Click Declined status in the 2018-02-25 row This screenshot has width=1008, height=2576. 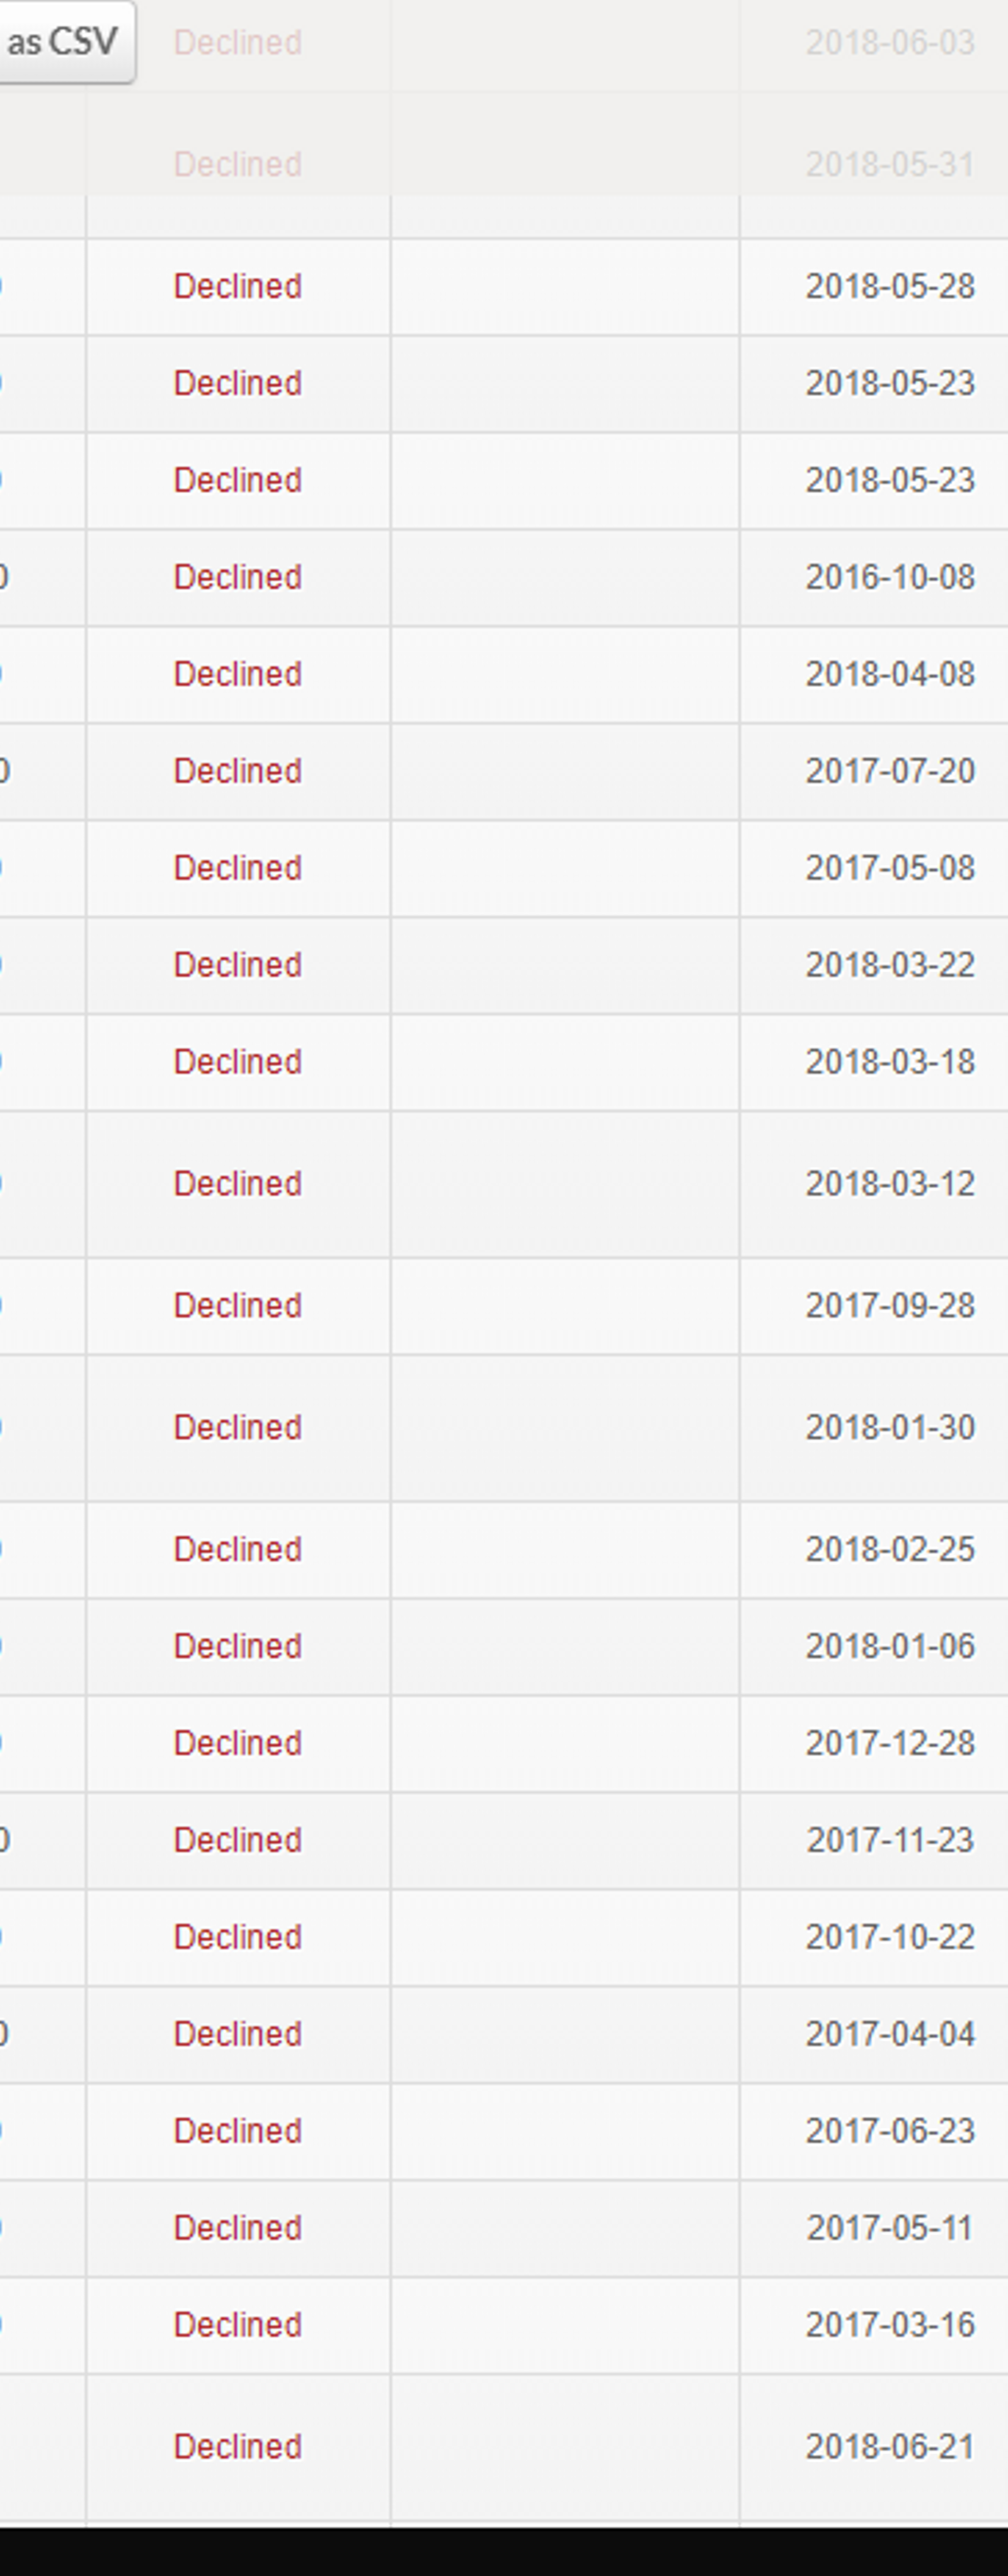(x=237, y=1549)
